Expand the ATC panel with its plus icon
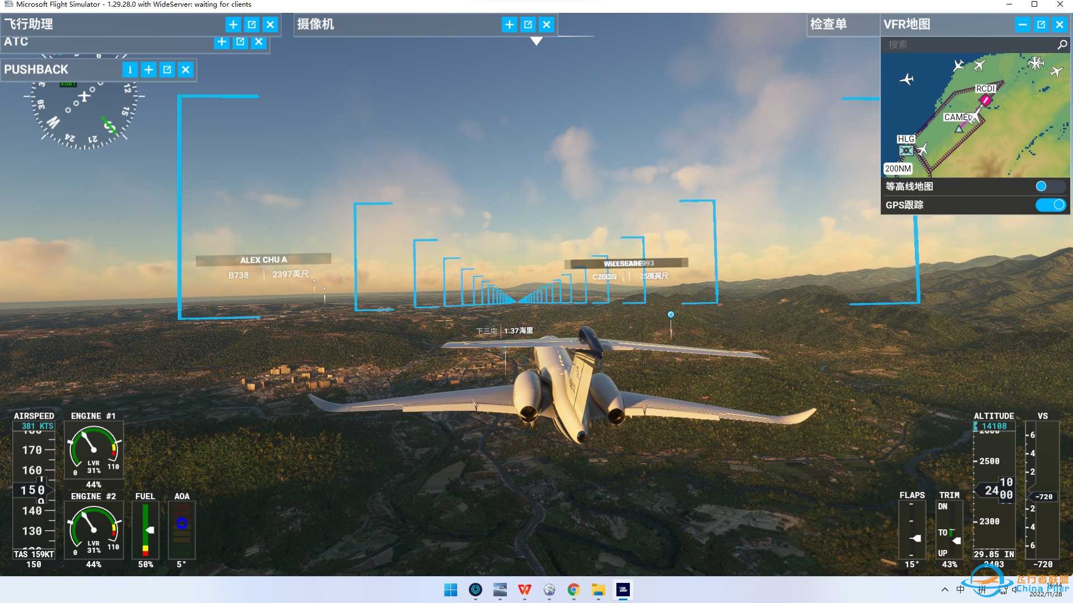Screen dimensions: 1073x603 (x=222, y=42)
